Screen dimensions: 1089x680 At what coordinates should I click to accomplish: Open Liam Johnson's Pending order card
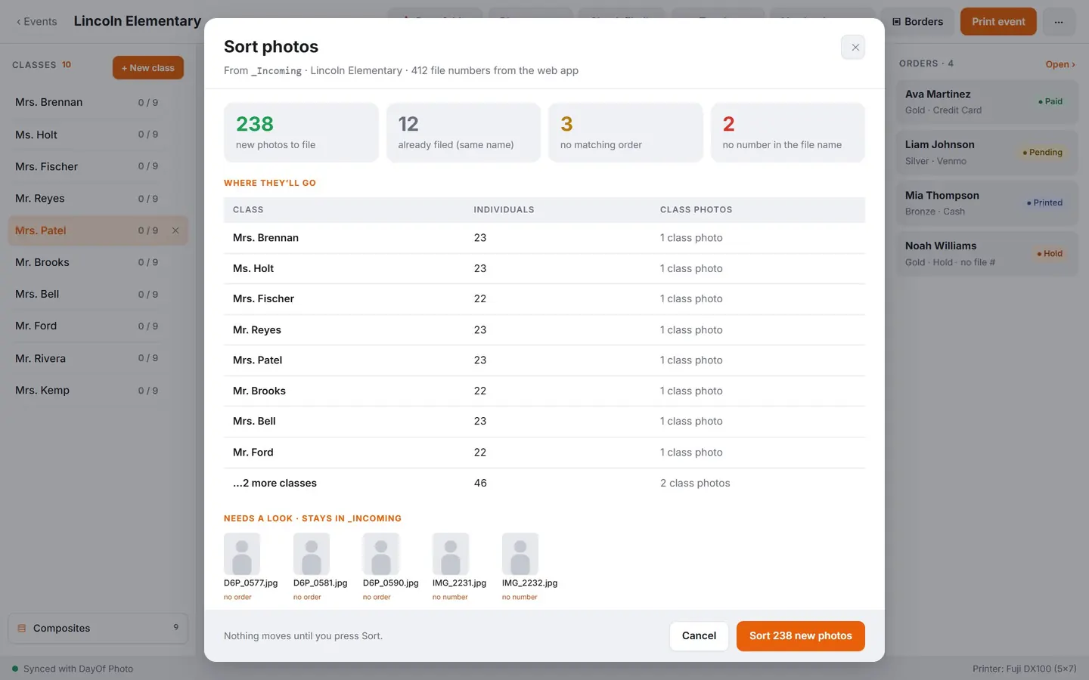click(987, 153)
